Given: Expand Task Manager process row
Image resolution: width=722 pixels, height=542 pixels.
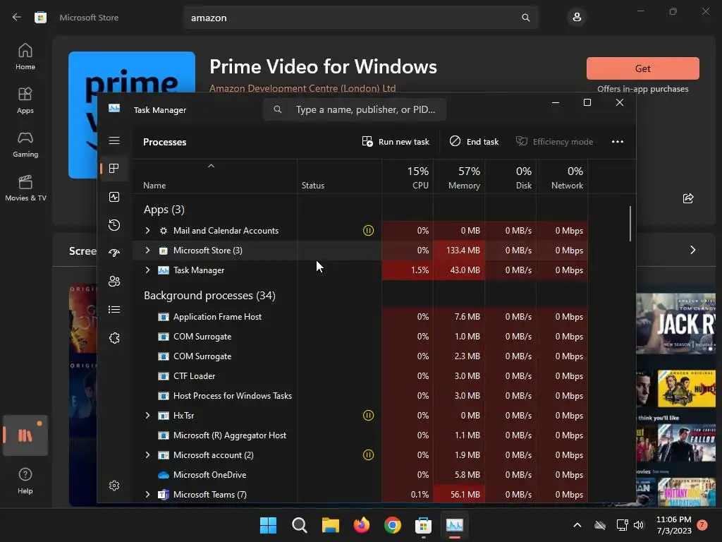Looking at the screenshot, I should (x=147, y=270).
